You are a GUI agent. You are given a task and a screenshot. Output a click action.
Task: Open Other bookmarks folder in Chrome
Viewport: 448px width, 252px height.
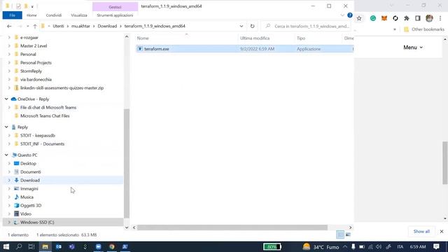424,29
